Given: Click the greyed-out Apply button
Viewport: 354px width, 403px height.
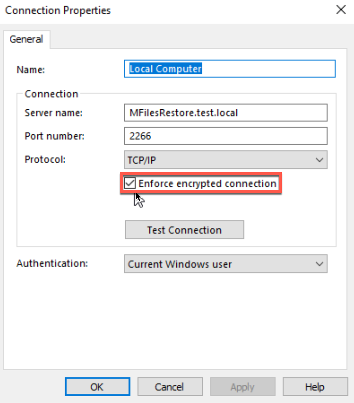Looking at the screenshot, I should pos(243,387).
